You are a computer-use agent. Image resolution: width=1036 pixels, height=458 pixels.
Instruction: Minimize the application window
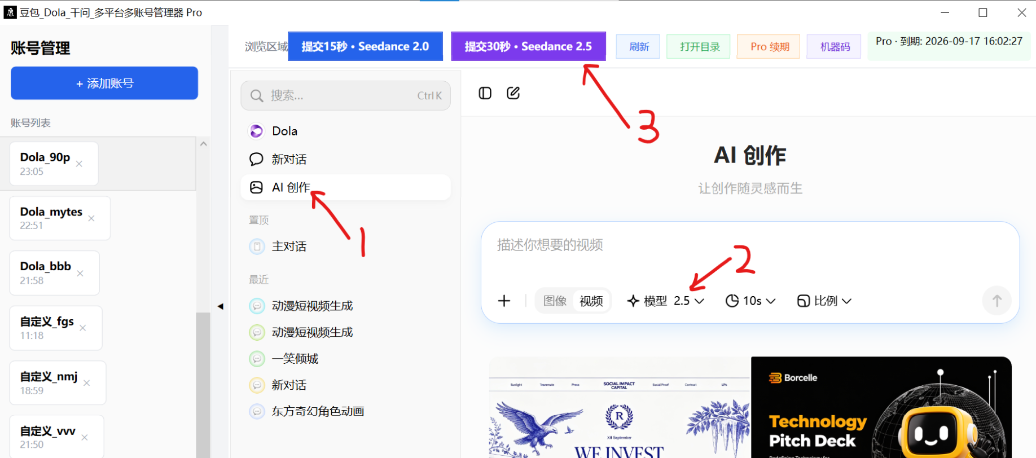pyautogui.click(x=945, y=12)
